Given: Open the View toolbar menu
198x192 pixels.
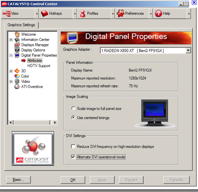Looking at the screenshot, I should (x=18, y=13).
